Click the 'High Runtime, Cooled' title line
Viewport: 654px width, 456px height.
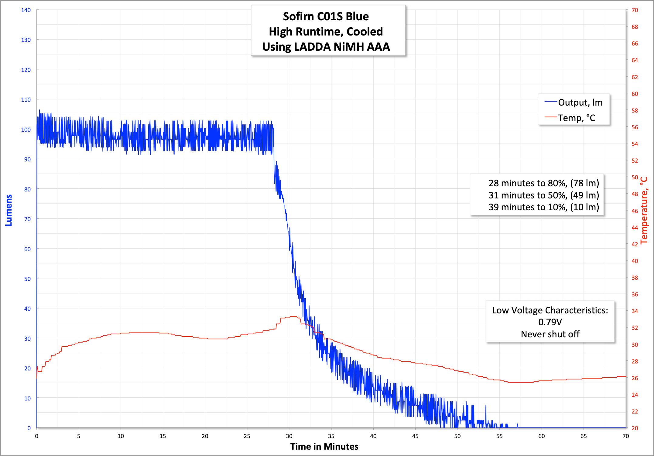coord(326,32)
